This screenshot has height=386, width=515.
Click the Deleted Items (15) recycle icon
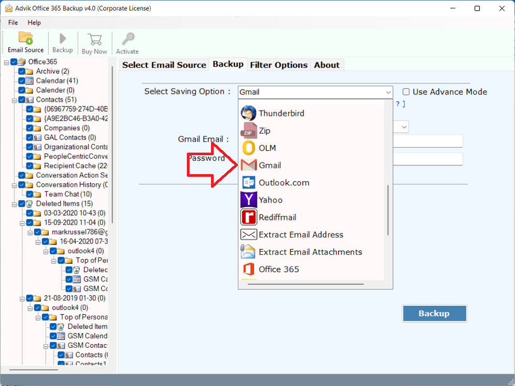click(29, 204)
